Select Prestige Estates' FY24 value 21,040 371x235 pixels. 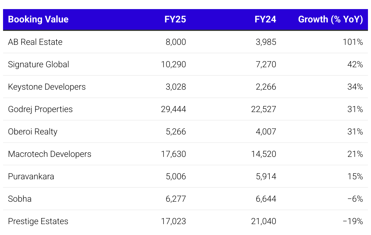(x=264, y=221)
